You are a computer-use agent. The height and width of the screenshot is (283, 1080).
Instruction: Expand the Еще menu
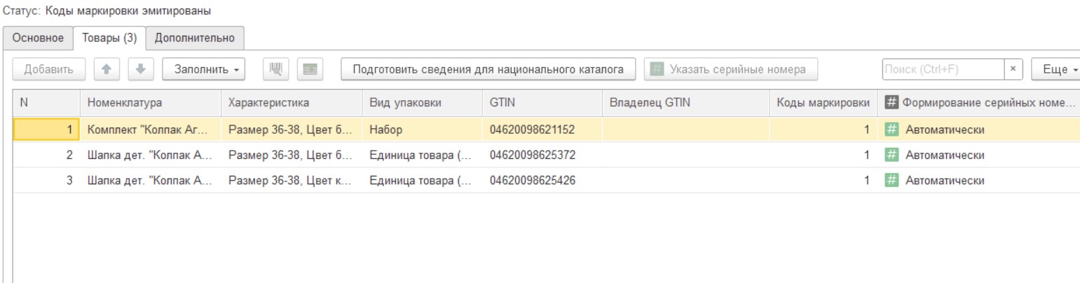click(1059, 69)
